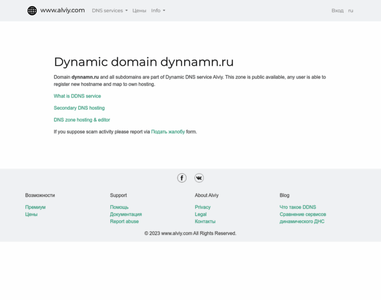Open Документация in the footer
The height and width of the screenshot is (300, 381).
pyautogui.click(x=126, y=214)
